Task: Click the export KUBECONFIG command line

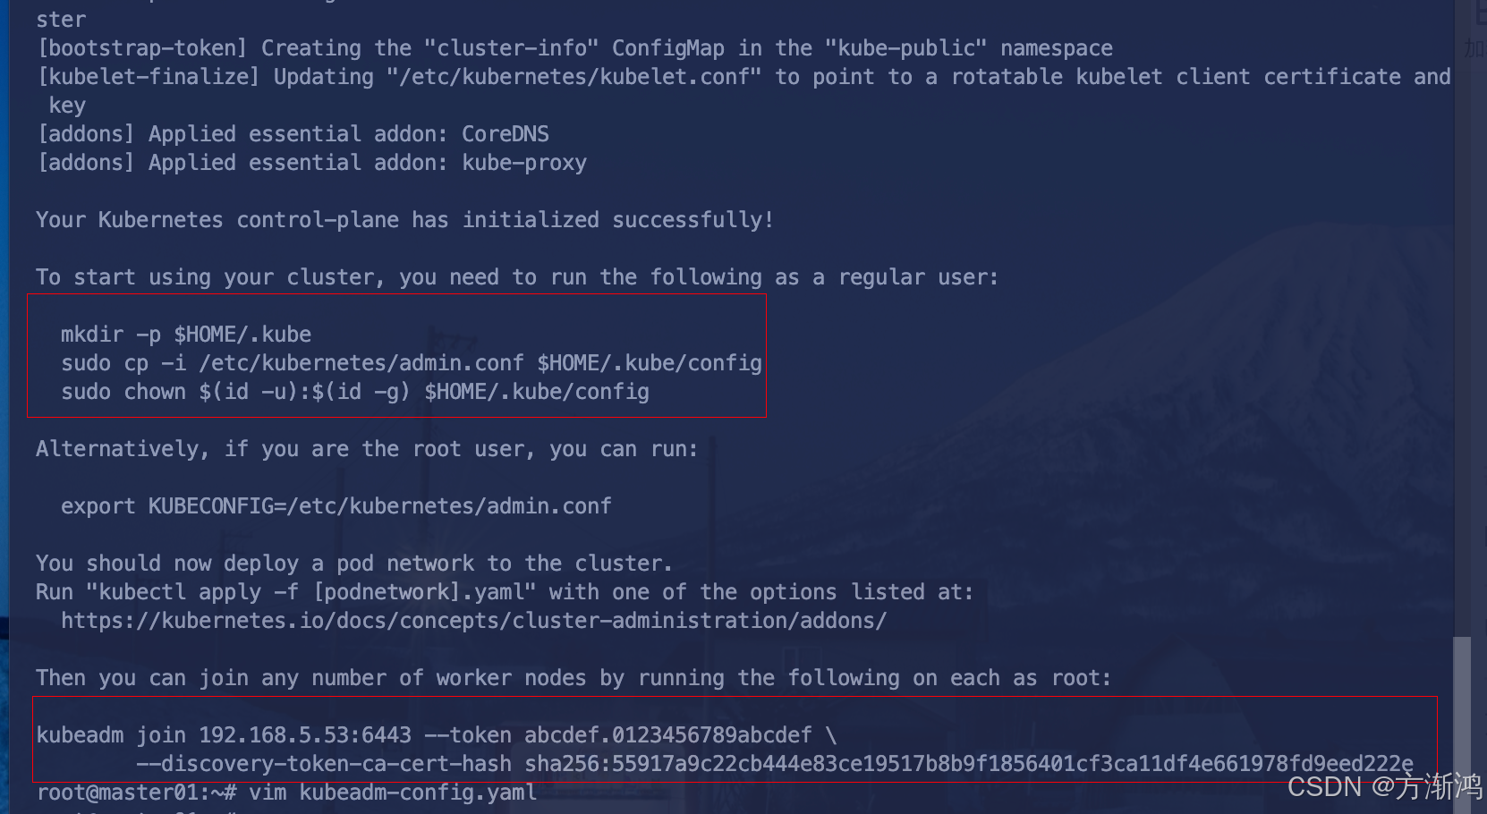Action: click(336, 506)
